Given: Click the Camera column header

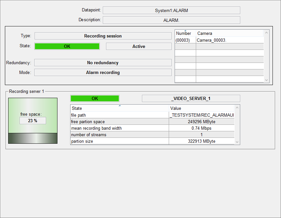Looking at the screenshot, I should pyautogui.click(x=229, y=33).
